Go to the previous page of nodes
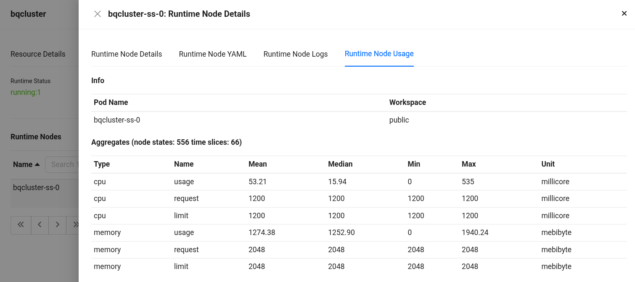Screen dimensions: 635x282 [x=40, y=225]
